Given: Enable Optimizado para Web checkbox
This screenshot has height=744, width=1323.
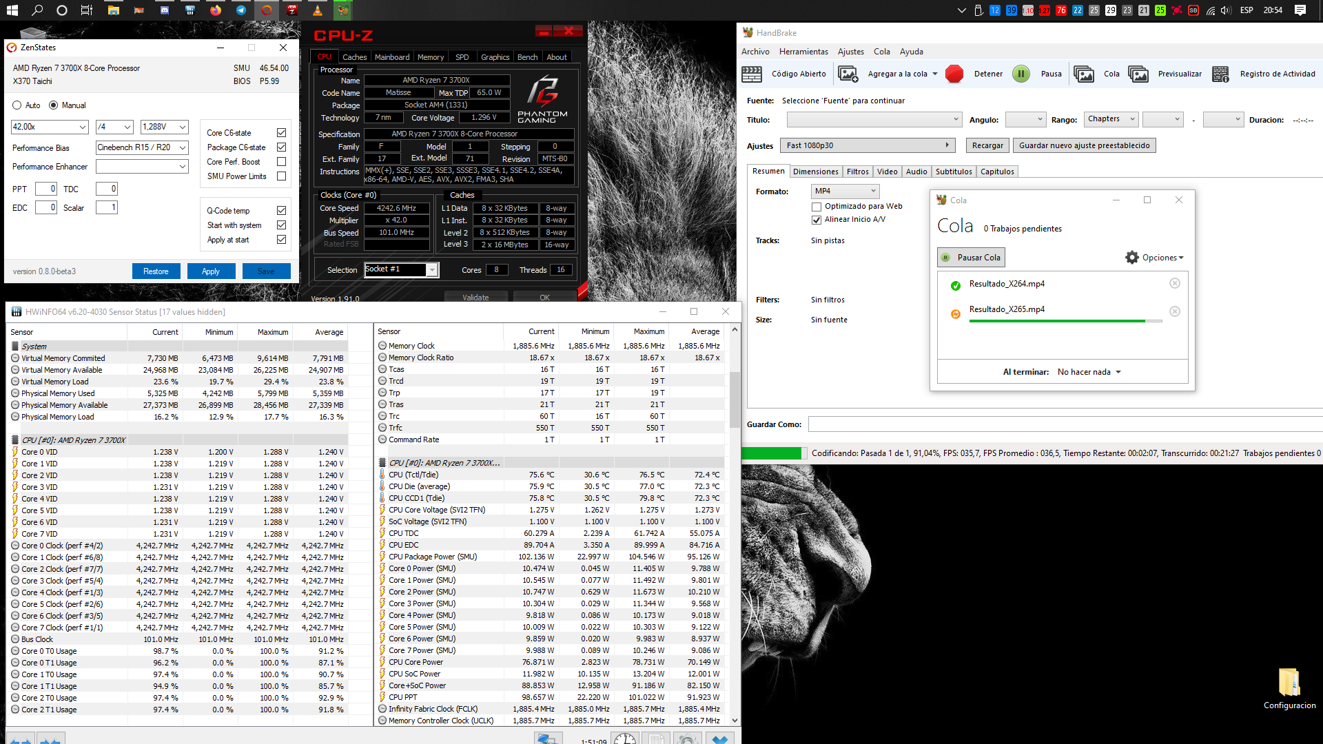Looking at the screenshot, I should coord(817,206).
